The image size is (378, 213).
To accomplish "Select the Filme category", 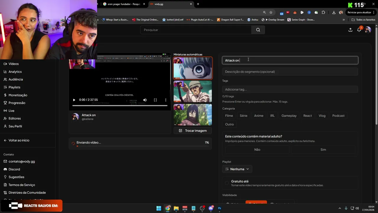I will [229, 116].
